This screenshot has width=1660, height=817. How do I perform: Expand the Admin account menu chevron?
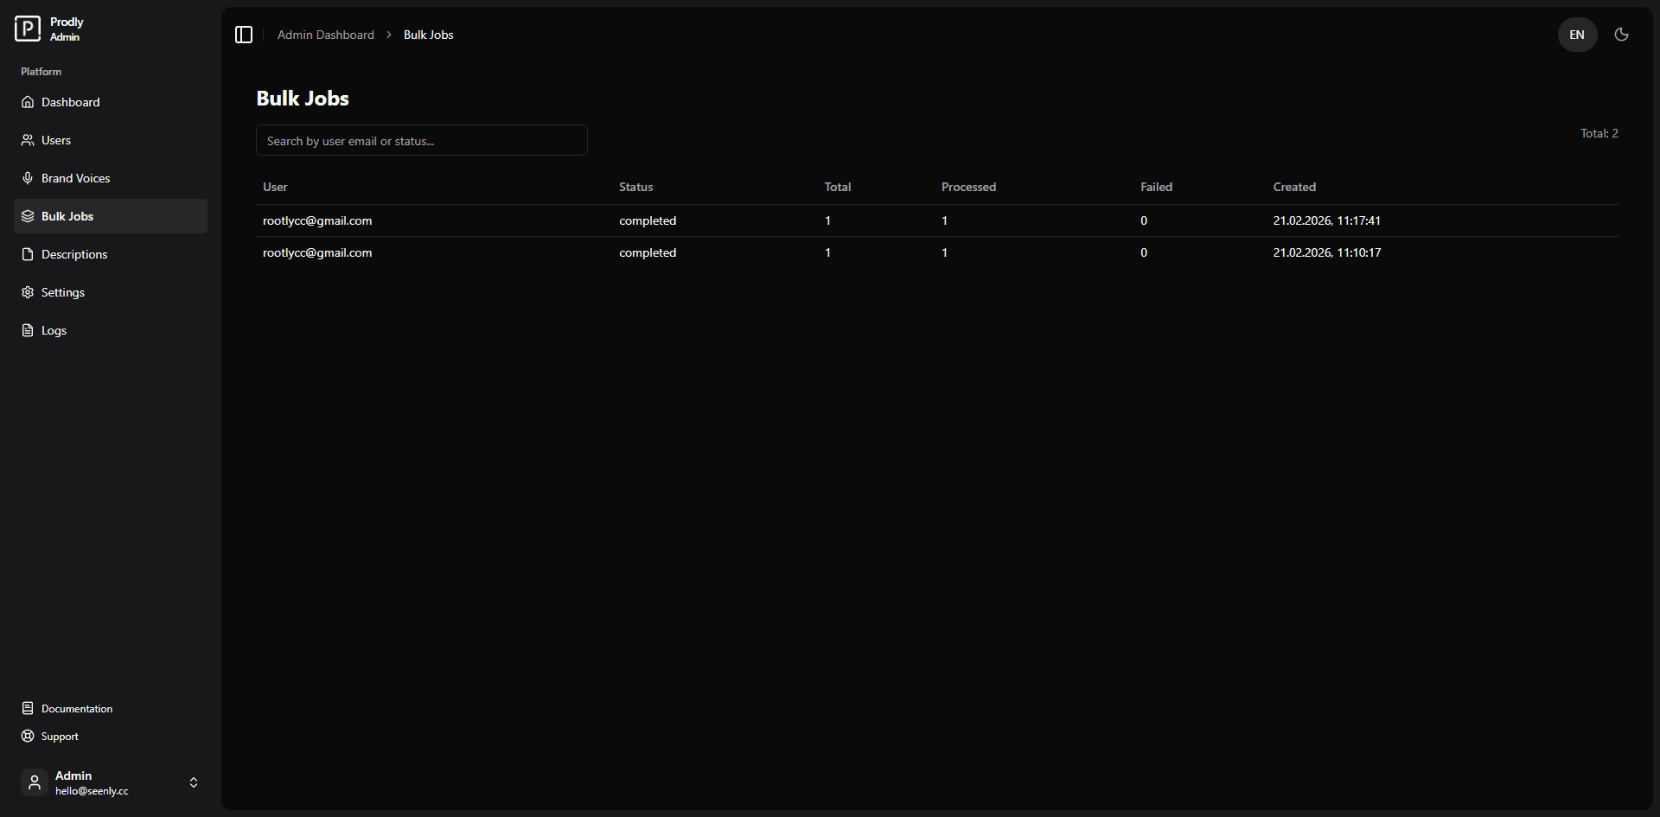(194, 782)
